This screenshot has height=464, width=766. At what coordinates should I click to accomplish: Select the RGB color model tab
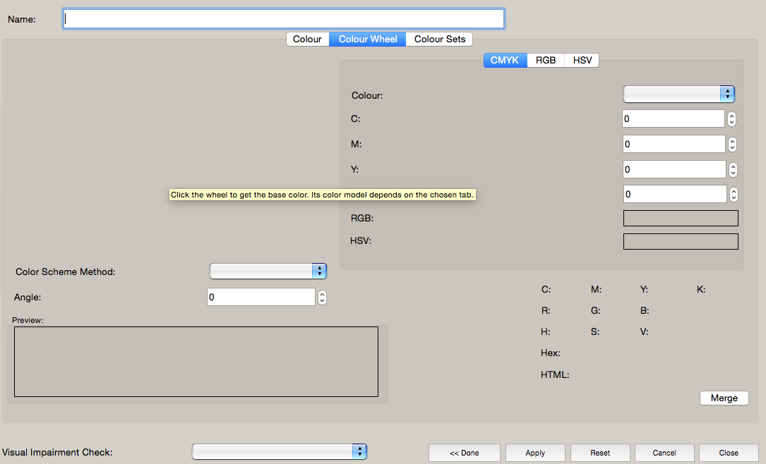546,61
